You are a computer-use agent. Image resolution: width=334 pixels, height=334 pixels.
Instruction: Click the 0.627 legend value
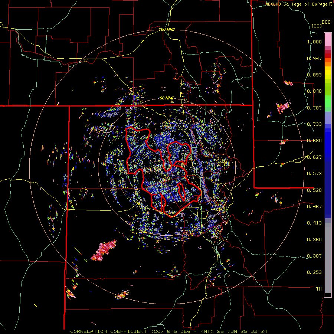click(314, 157)
